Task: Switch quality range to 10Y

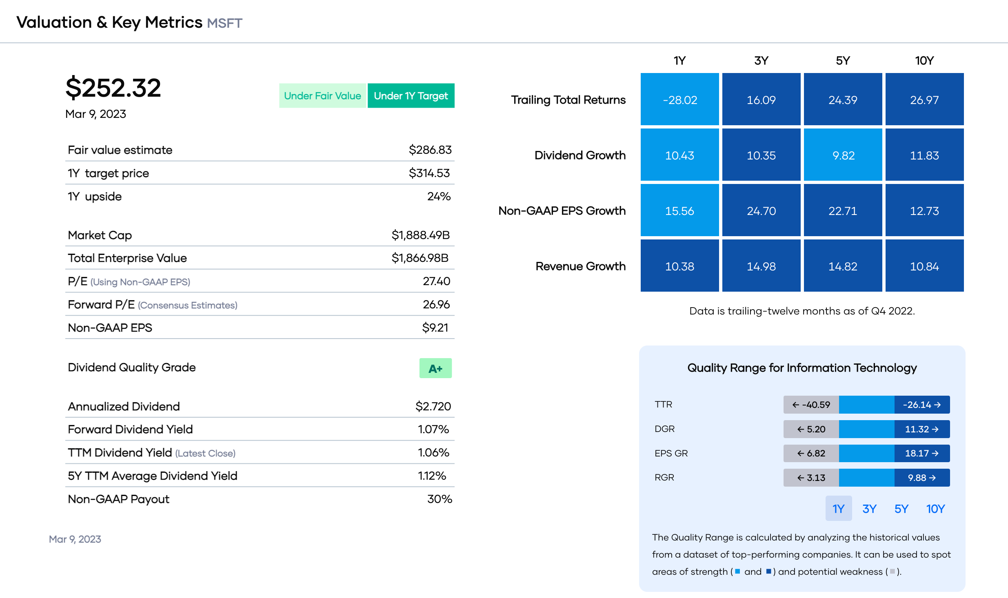Action: [x=935, y=509]
